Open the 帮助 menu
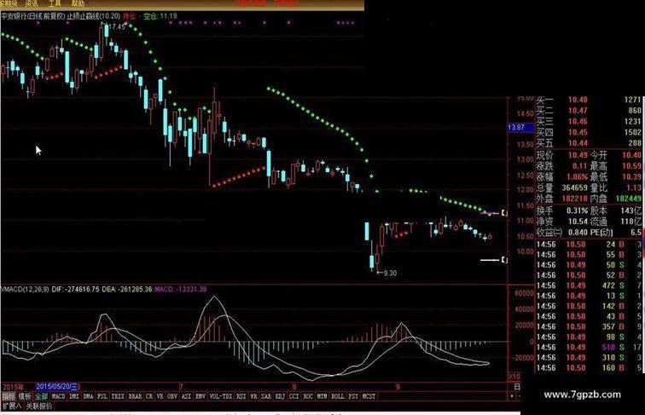Screen dimensions: 645x415 [78, 3]
